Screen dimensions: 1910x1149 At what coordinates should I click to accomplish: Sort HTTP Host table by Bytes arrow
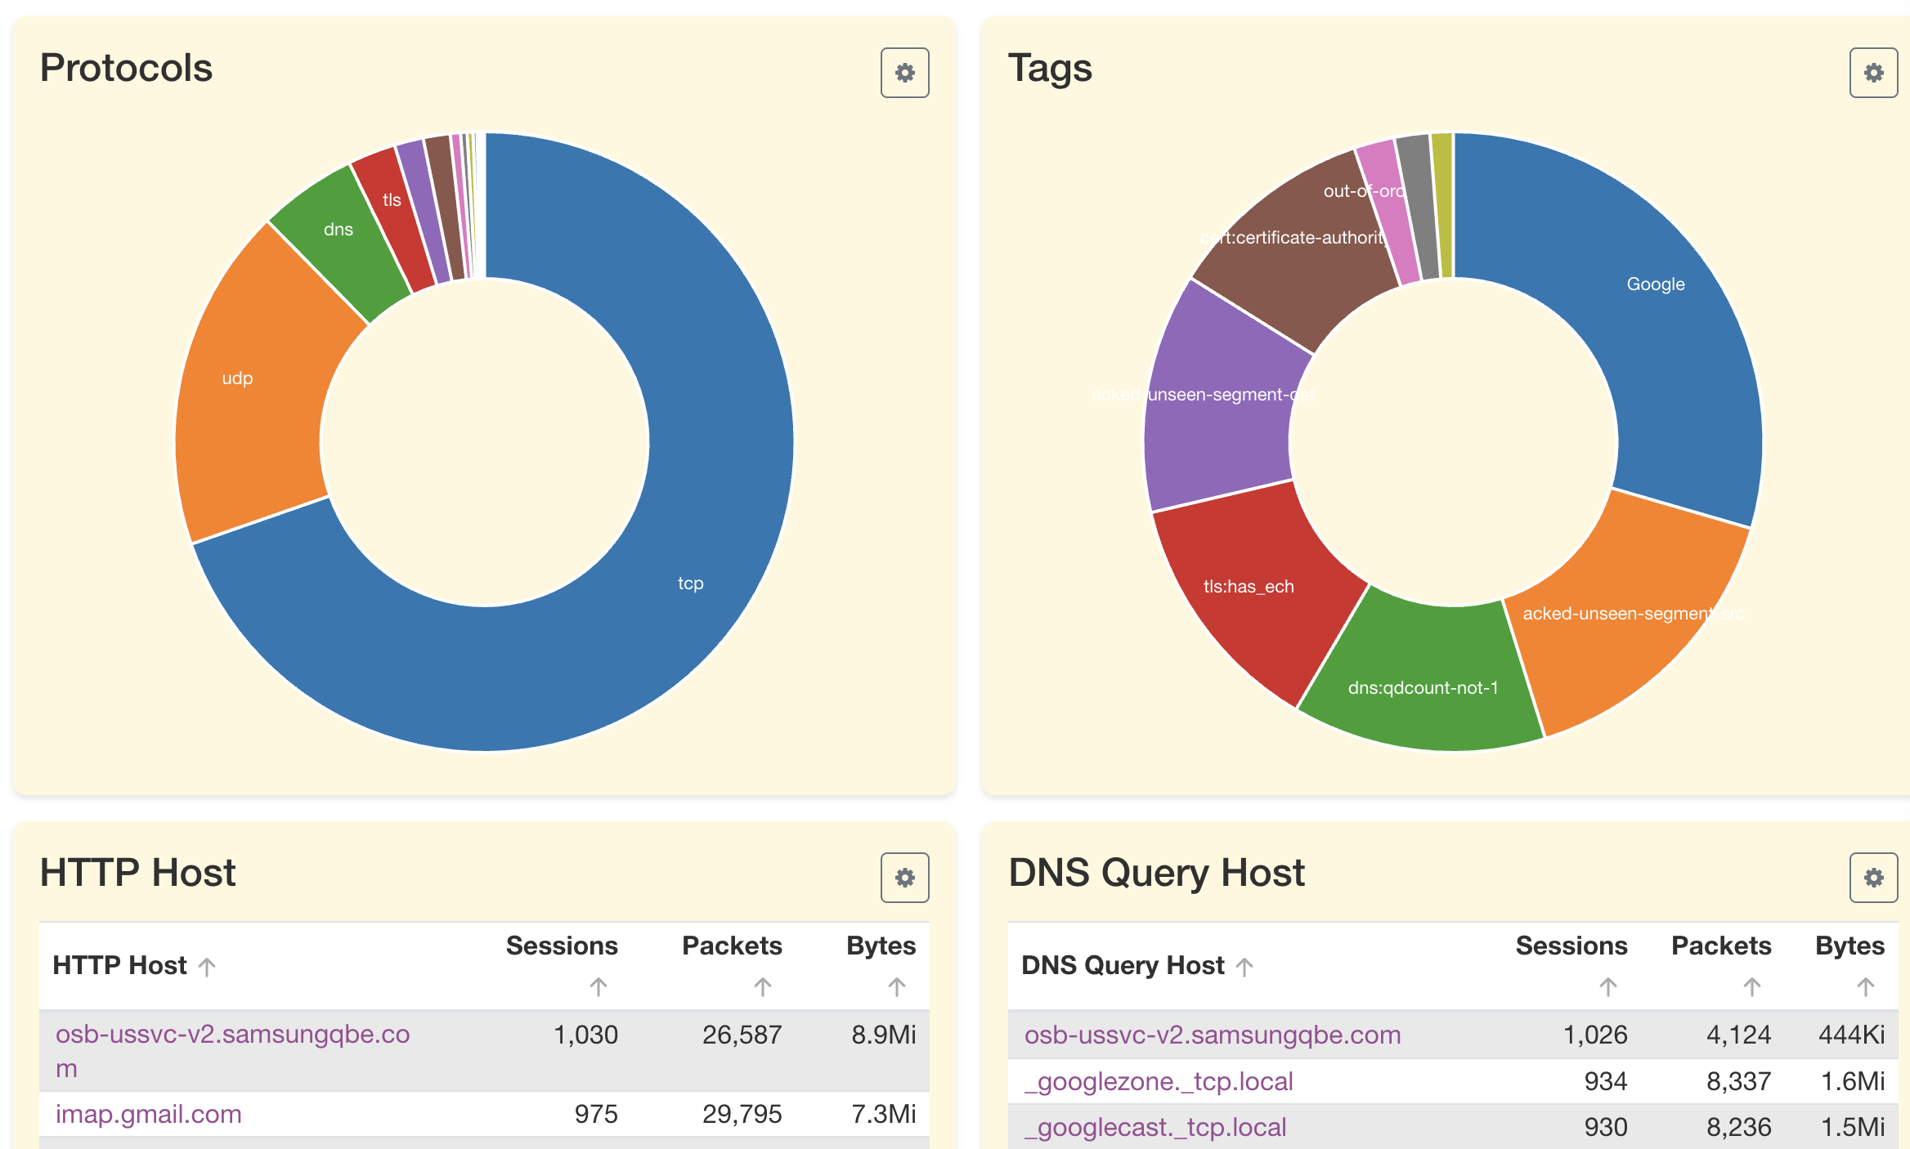point(897,987)
